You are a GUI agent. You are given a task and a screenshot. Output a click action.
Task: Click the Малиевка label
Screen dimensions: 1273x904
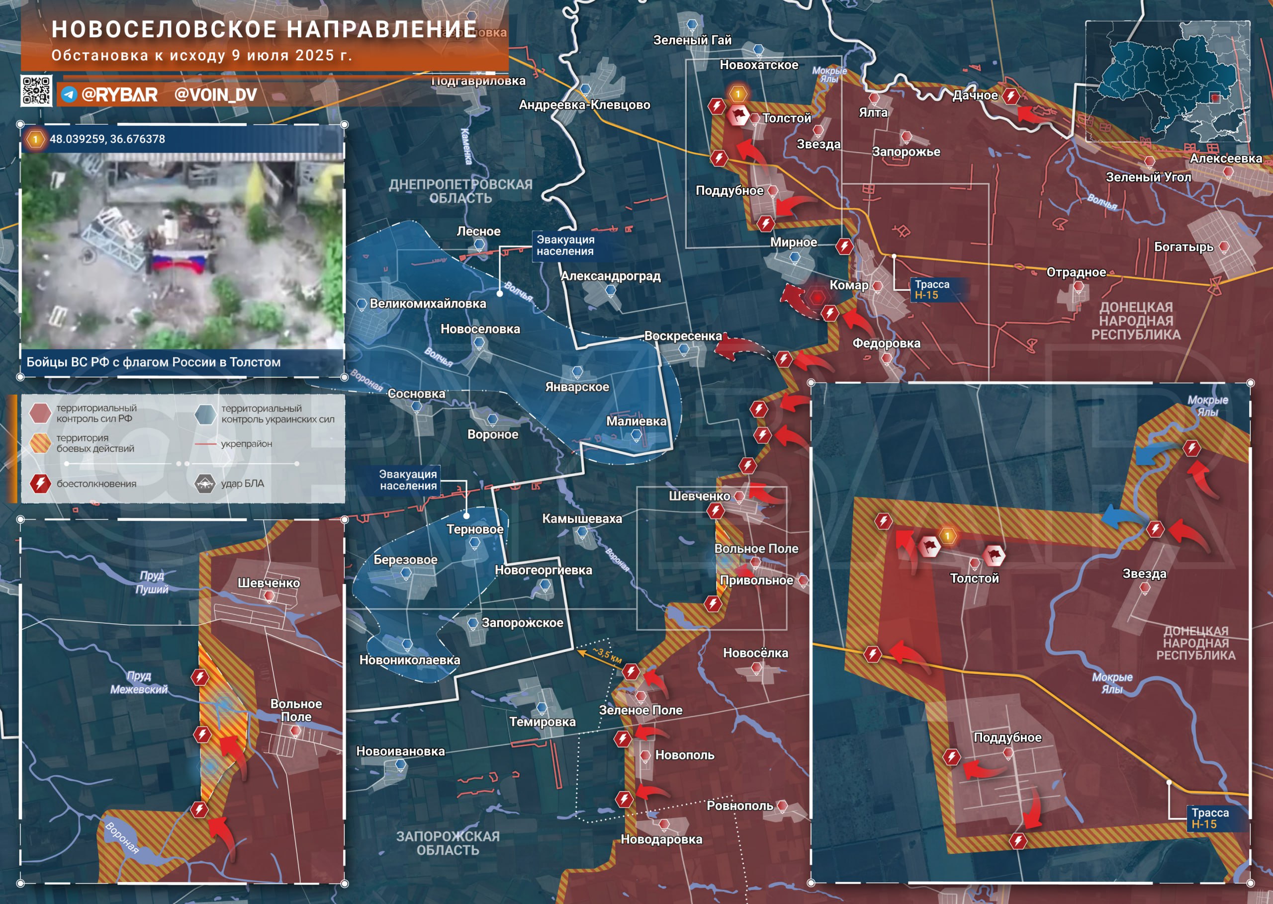[x=636, y=421]
